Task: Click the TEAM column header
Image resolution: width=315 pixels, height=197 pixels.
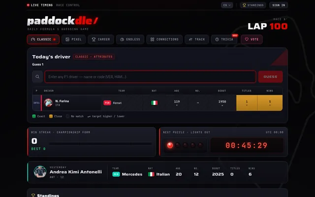Action: click(x=122, y=91)
